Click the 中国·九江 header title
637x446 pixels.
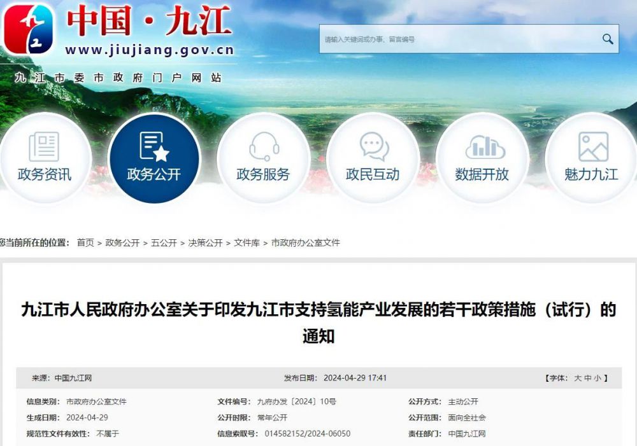tap(149, 22)
